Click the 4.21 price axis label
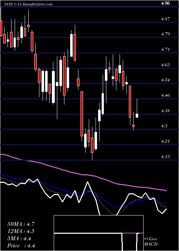Image resolution: width=179 pixels, height=251 pixels. click(165, 141)
